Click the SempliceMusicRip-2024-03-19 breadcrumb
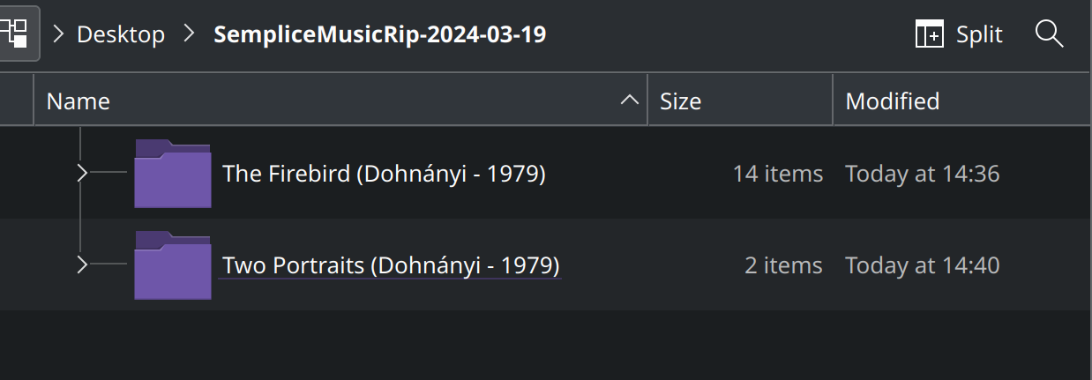 380,34
